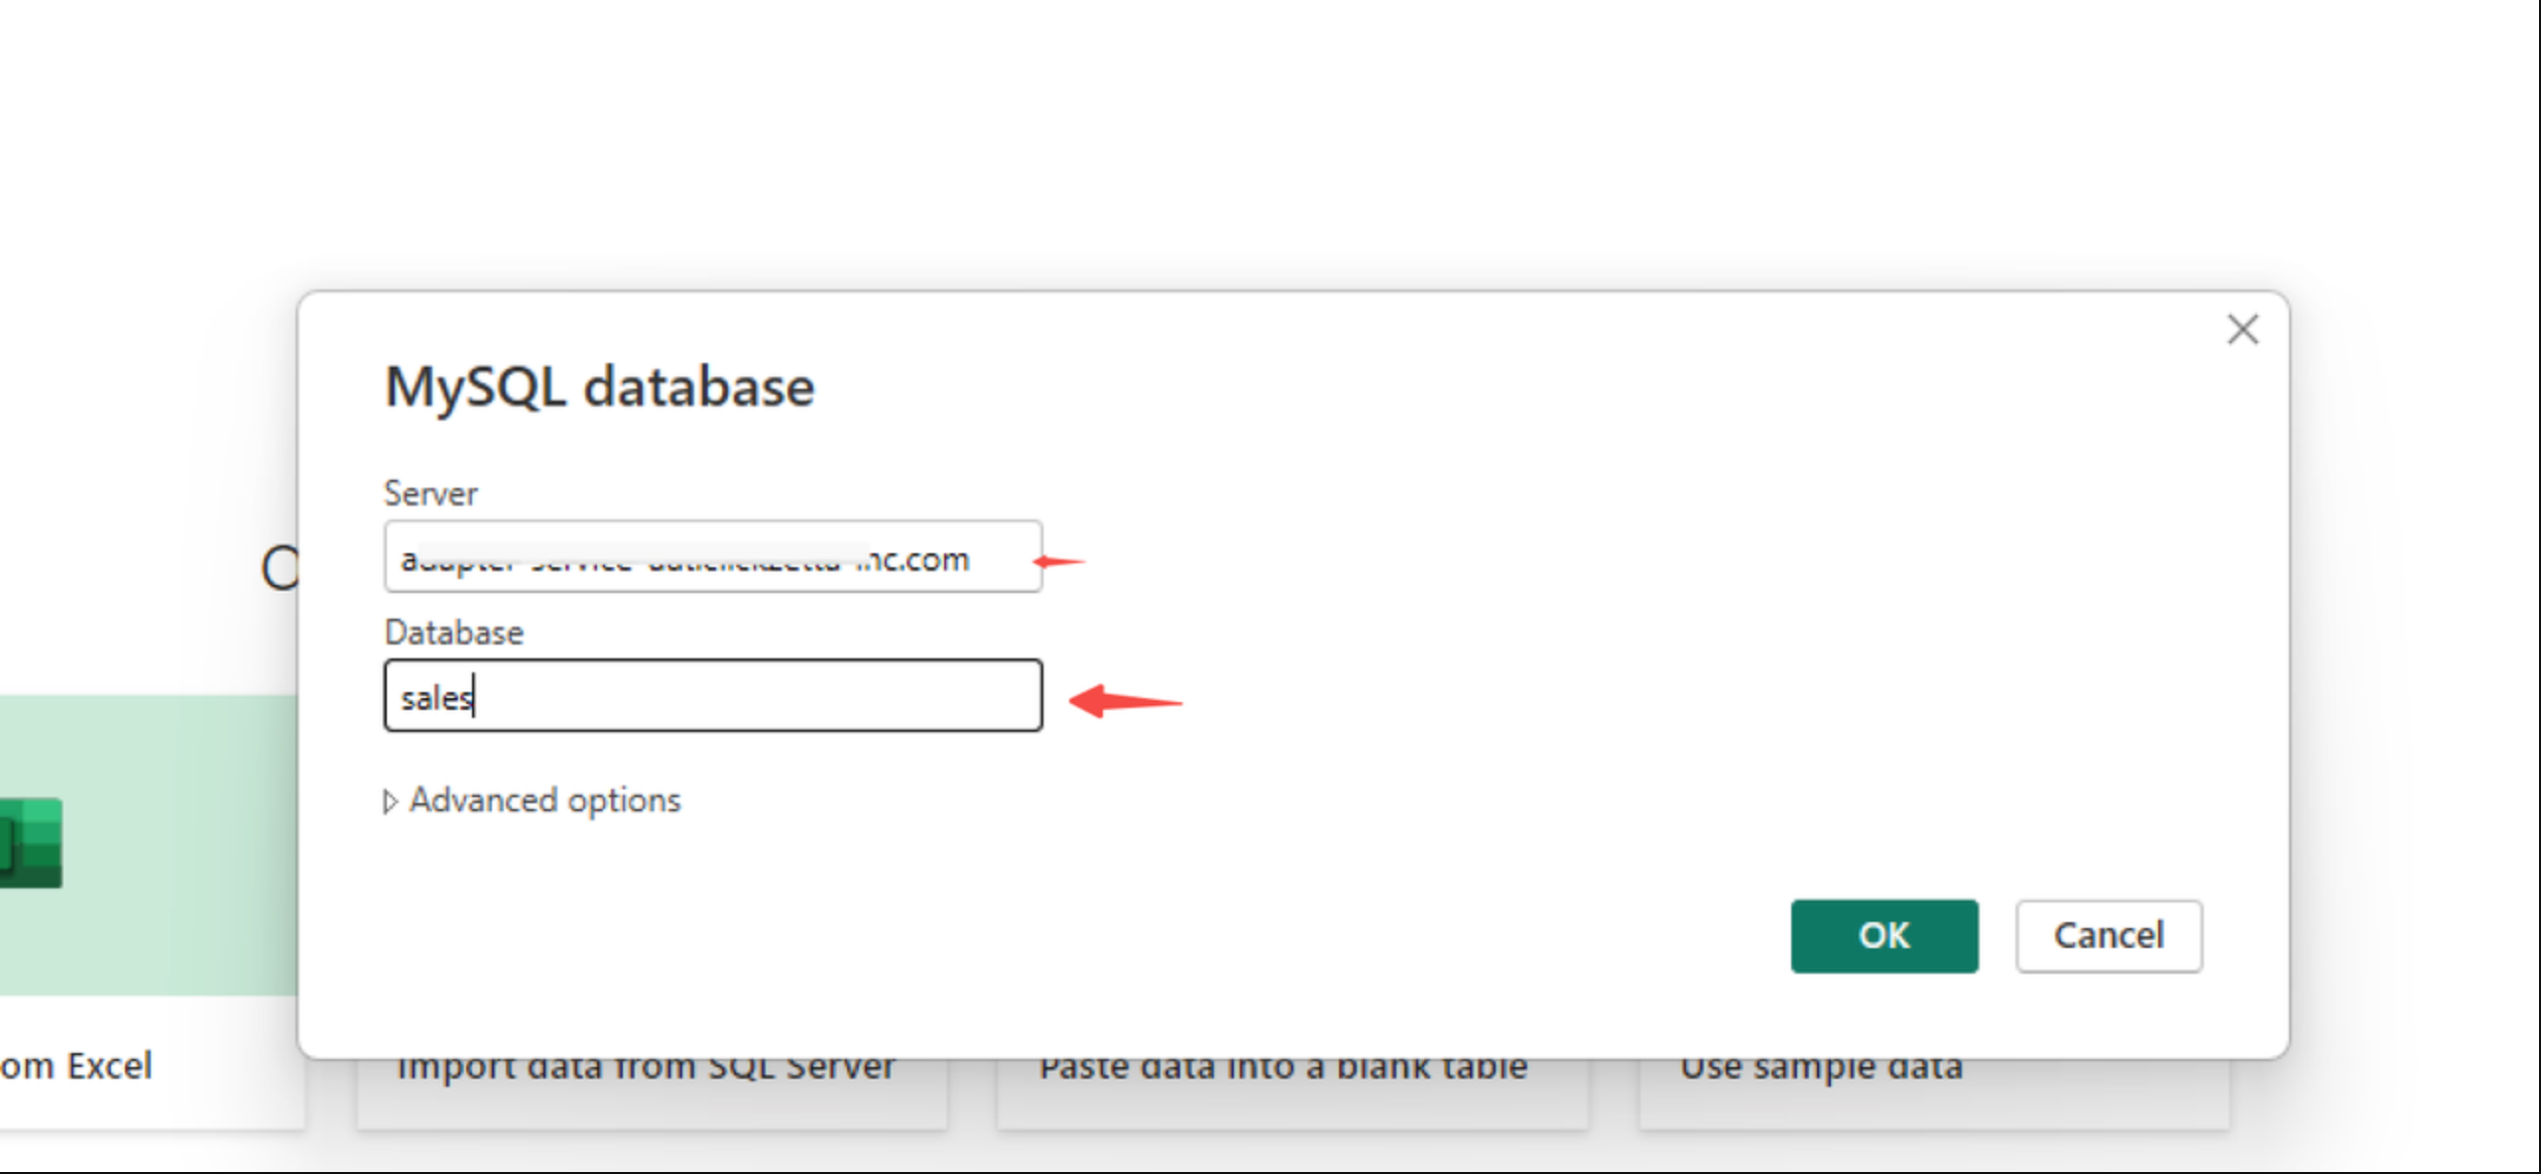The height and width of the screenshot is (1174, 2541).
Task: Select the from Excel card label
Action: pos(75,1067)
